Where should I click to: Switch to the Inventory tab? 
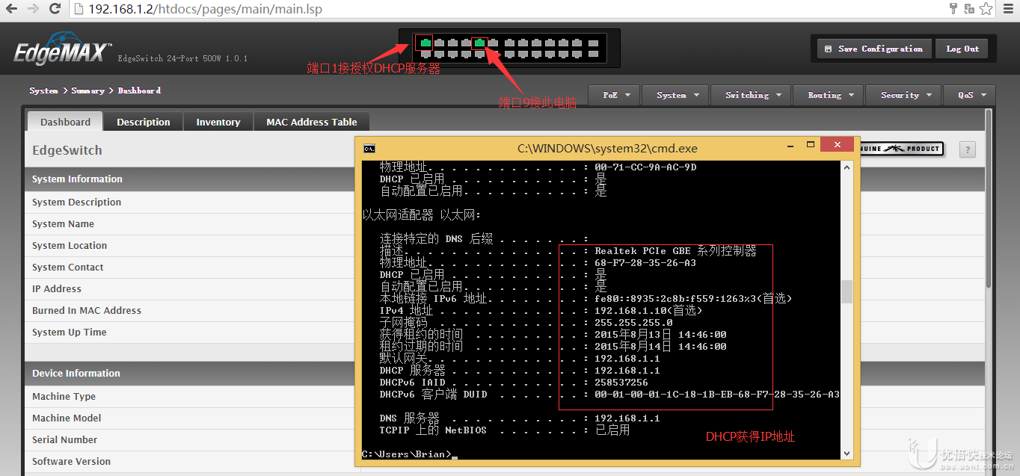(218, 122)
